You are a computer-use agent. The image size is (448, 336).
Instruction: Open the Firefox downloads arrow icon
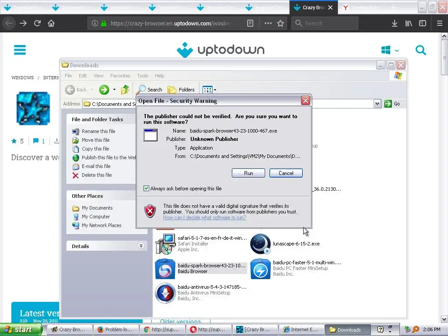(395, 23)
